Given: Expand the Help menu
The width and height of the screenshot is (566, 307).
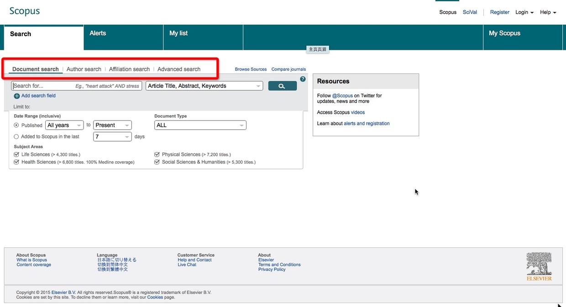Looking at the screenshot, I should [548, 12].
